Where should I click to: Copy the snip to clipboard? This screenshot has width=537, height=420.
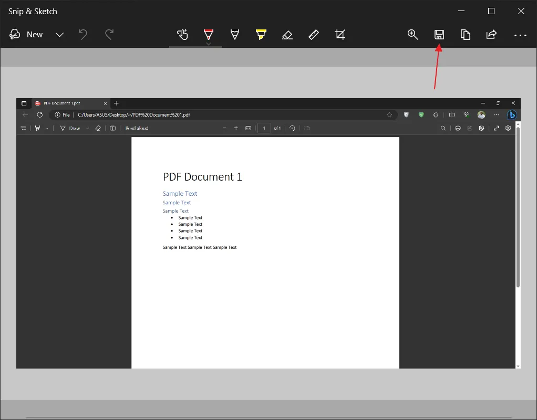(465, 35)
